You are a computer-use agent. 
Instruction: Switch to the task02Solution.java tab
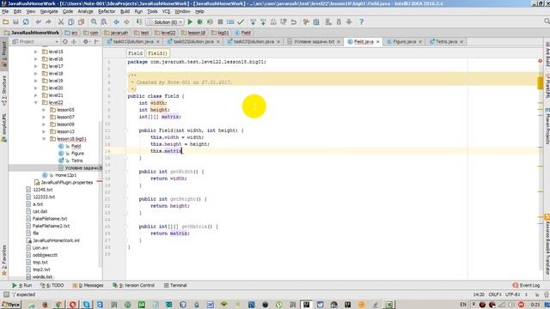(x=193, y=41)
